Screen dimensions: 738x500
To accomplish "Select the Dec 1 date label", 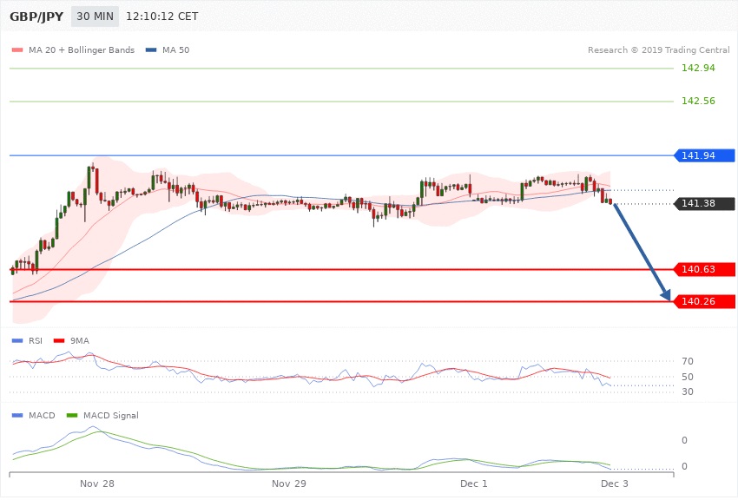I will pos(474,482).
